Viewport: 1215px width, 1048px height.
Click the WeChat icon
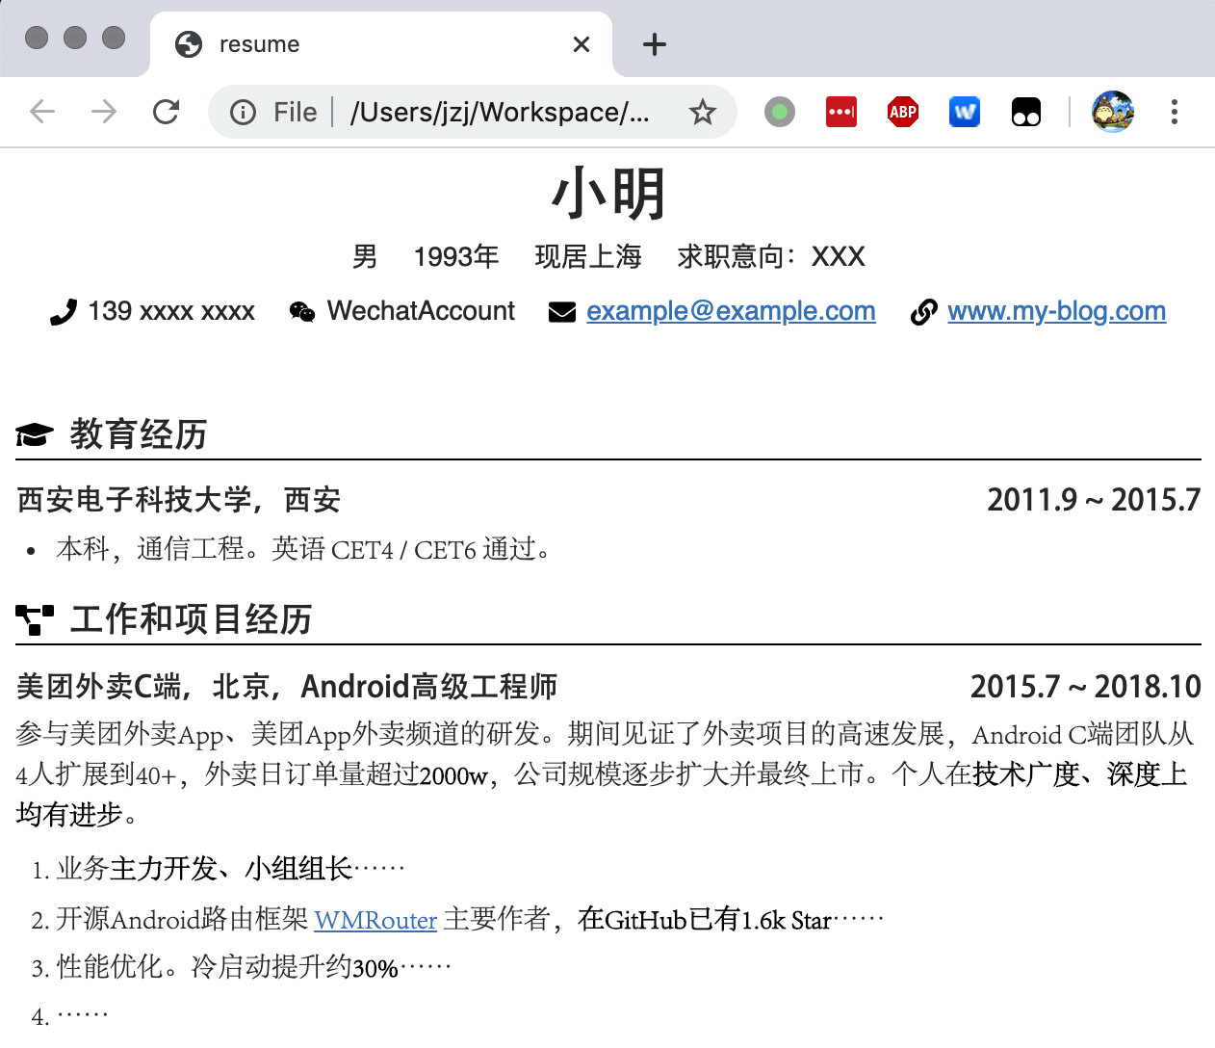point(302,312)
